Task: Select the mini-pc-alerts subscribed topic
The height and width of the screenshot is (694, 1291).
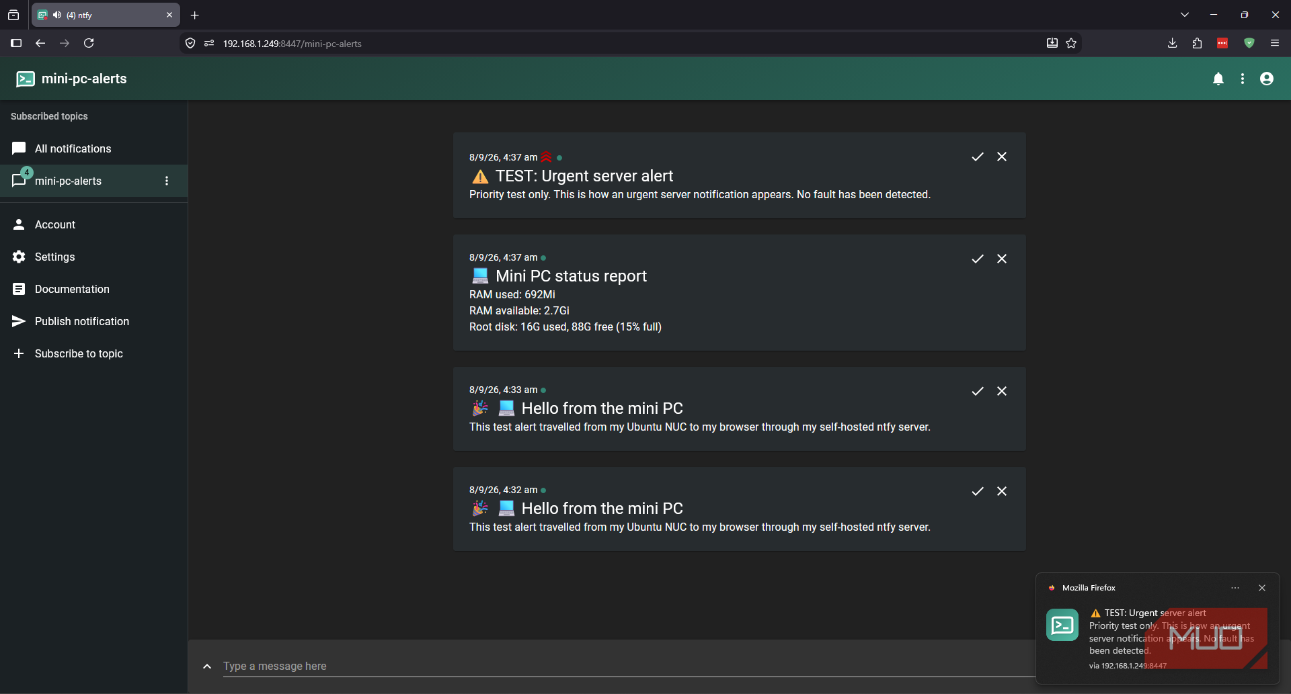Action: tap(93, 181)
